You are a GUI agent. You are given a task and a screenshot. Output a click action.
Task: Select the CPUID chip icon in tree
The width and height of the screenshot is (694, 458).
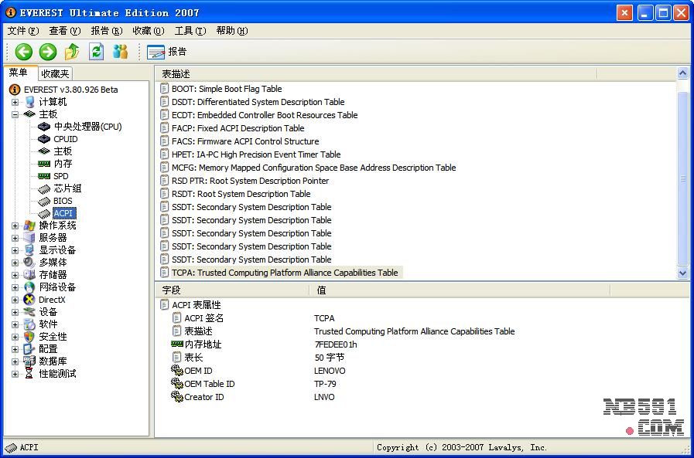[x=45, y=139]
